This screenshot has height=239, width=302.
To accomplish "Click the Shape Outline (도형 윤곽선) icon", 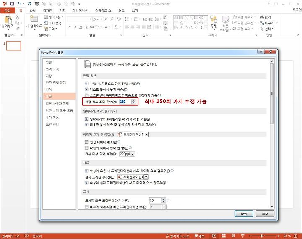I will 234,23.
